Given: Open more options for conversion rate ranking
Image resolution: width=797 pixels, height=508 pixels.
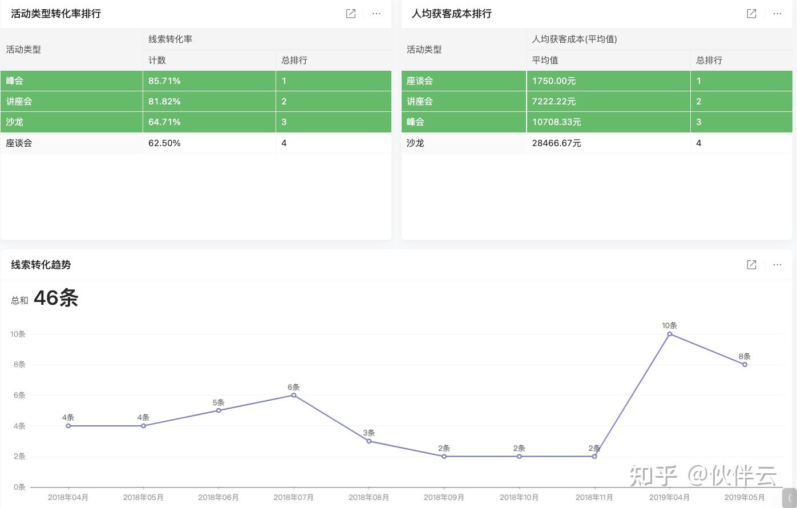Looking at the screenshot, I should (x=377, y=14).
